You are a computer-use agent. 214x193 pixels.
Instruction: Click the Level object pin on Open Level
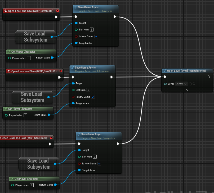click(165, 84)
